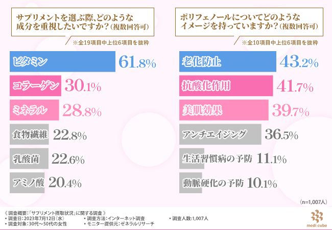332x230 pixels.
Task: Select the アンチエイジング bar
Action: click(220, 134)
